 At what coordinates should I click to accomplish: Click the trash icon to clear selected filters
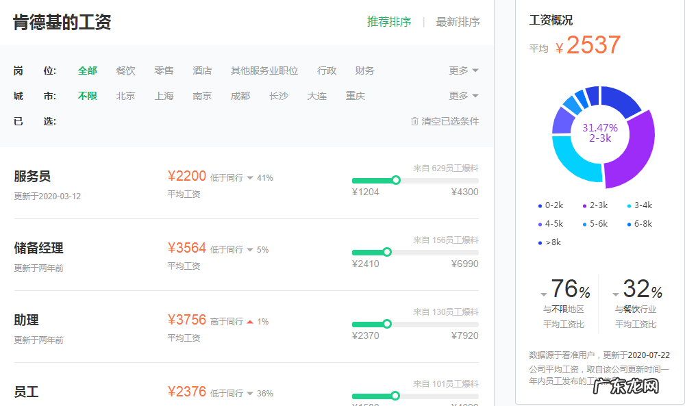point(413,120)
